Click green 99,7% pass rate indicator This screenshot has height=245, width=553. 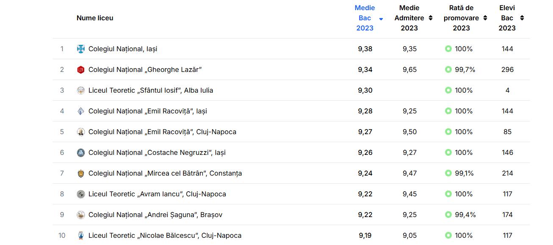coord(448,70)
